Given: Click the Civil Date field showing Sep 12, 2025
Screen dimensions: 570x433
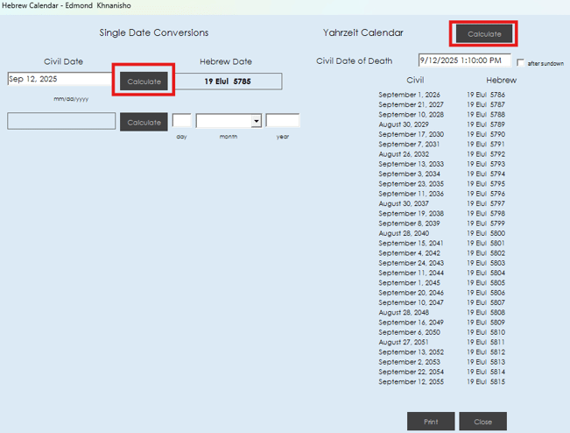Looking at the screenshot, I should pyautogui.click(x=60, y=79).
